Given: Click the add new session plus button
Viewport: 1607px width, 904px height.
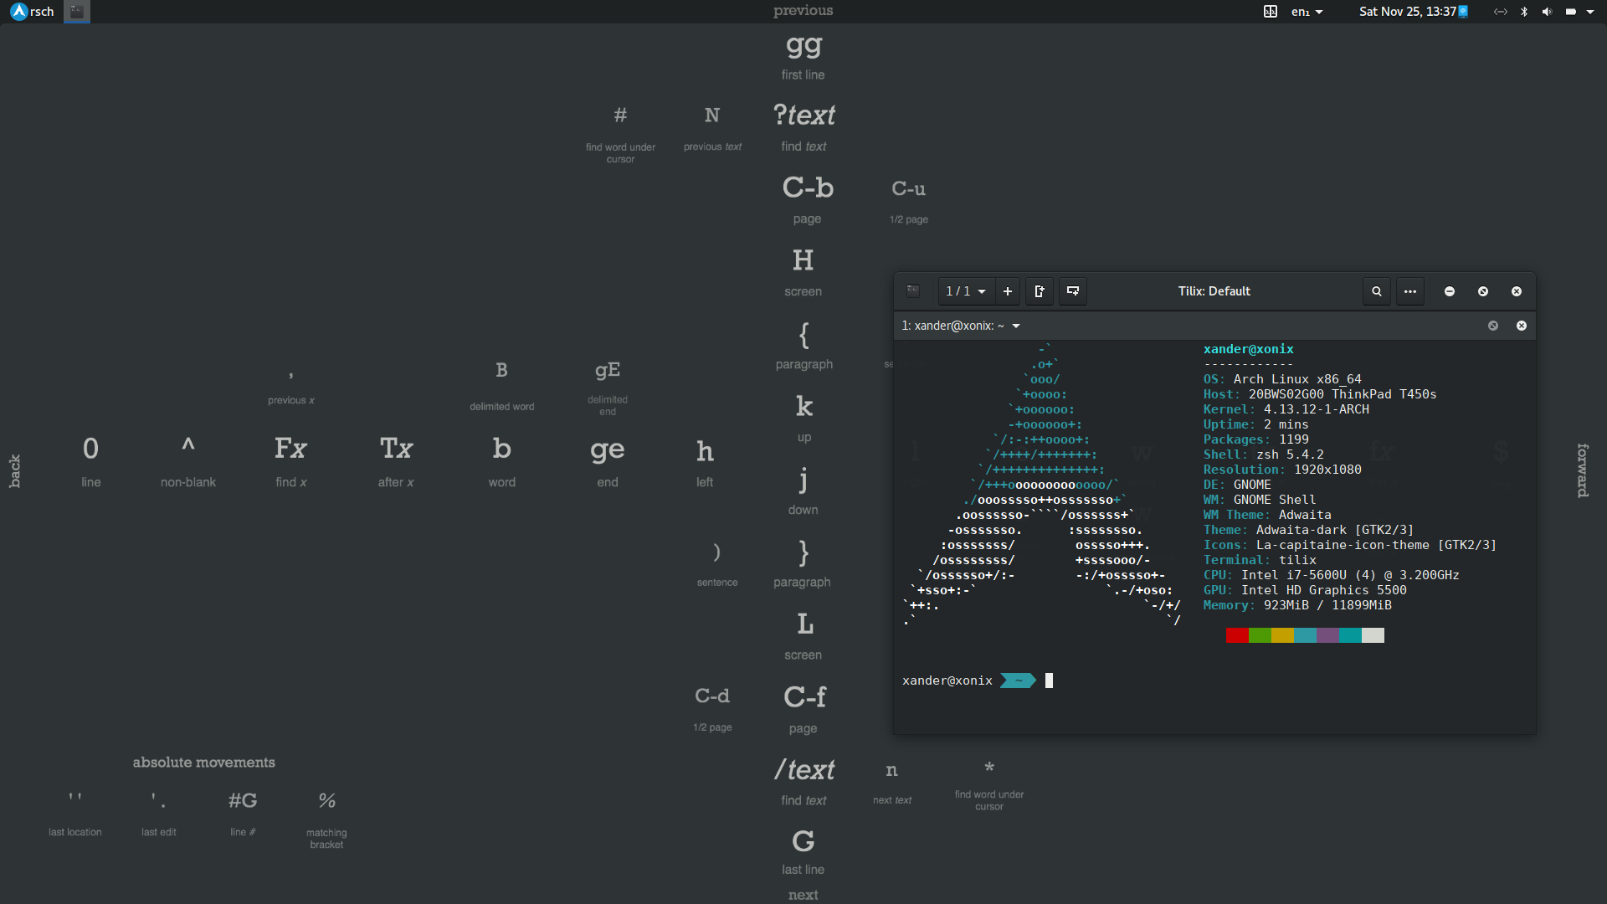Looking at the screenshot, I should [1008, 291].
